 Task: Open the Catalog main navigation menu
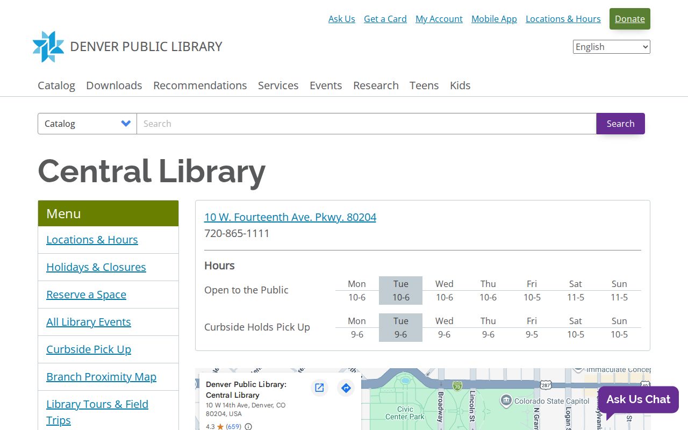tap(56, 85)
